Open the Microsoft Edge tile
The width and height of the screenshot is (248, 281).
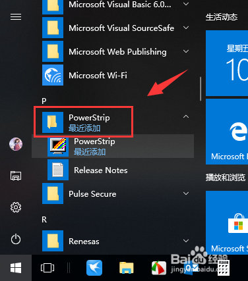point(227,132)
